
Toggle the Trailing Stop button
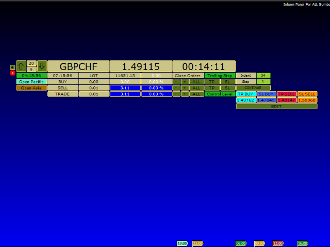[x=220, y=76]
